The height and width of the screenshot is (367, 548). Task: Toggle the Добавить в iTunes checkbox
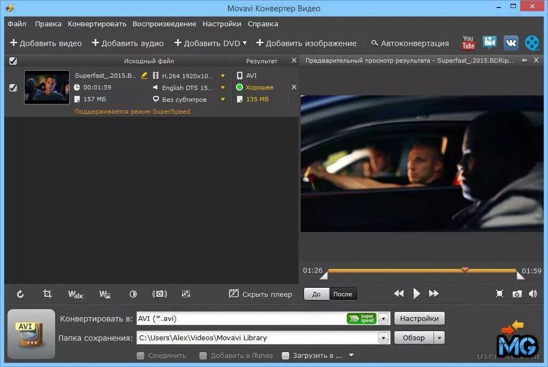coord(203,355)
